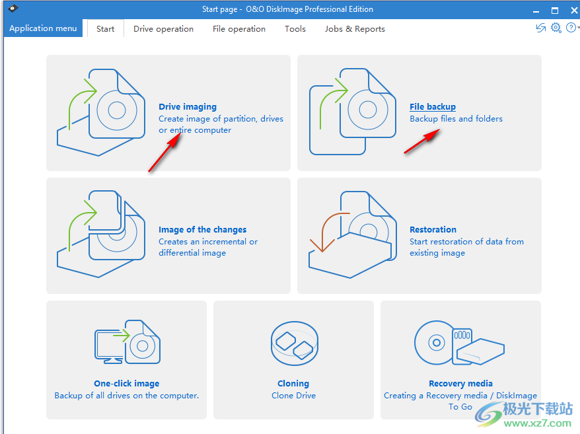
Task: Click the app icon in title bar
Action: pyautogui.click(x=13, y=9)
